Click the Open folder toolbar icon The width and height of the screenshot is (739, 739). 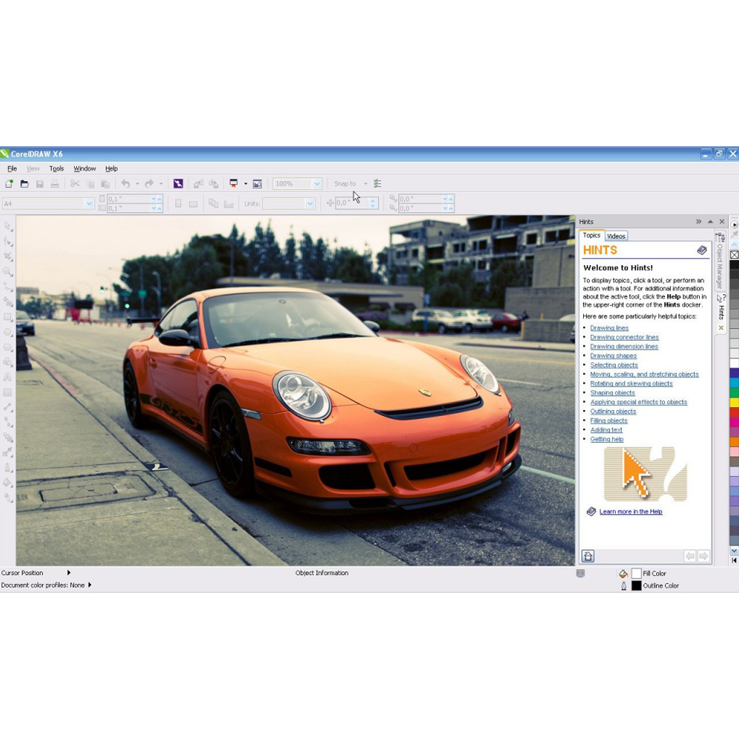click(x=24, y=183)
